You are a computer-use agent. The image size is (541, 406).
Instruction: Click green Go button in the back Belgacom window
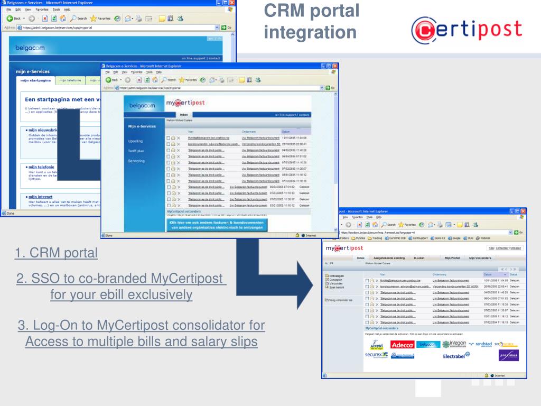click(x=224, y=27)
